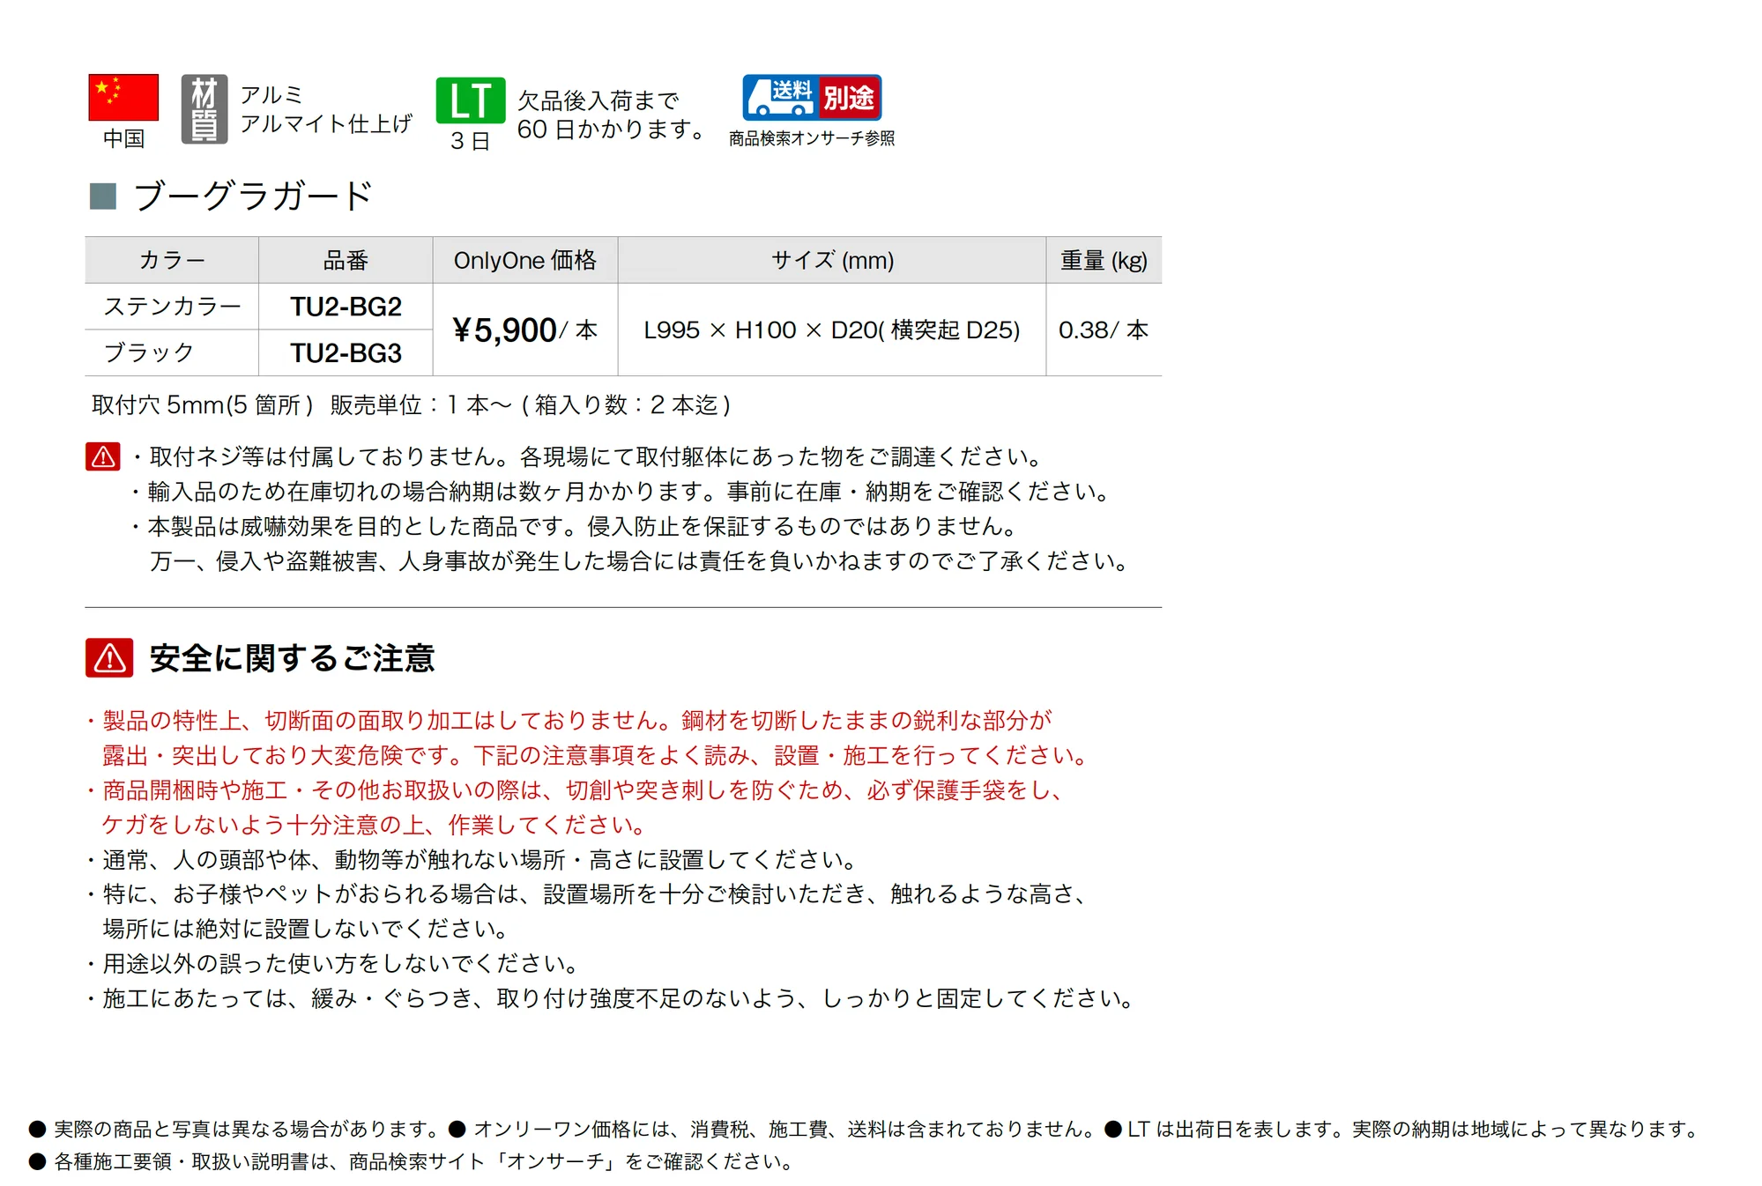Click the 重量 (kg) column header
The image size is (1762, 1186).
(1104, 260)
